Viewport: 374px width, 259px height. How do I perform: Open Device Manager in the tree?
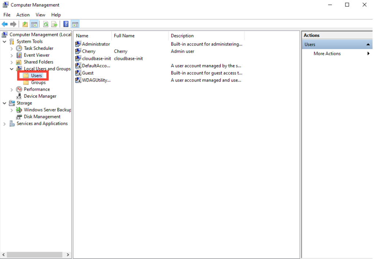click(x=40, y=96)
